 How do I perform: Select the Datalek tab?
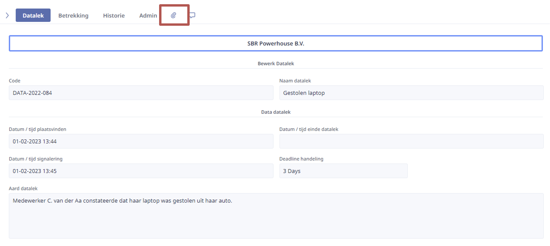click(33, 15)
